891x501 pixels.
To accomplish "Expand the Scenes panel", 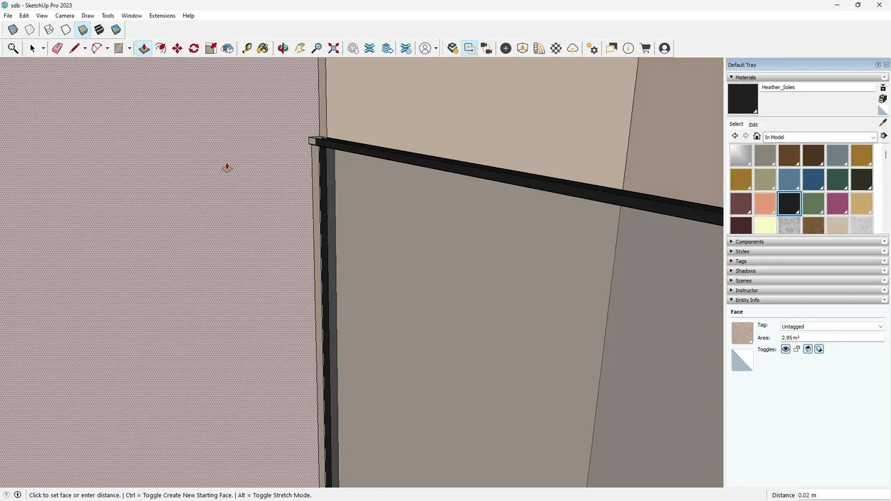I will (x=807, y=280).
